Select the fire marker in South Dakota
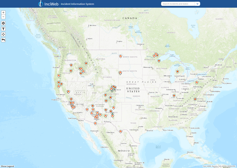 pyautogui.click(x=120, y=73)
